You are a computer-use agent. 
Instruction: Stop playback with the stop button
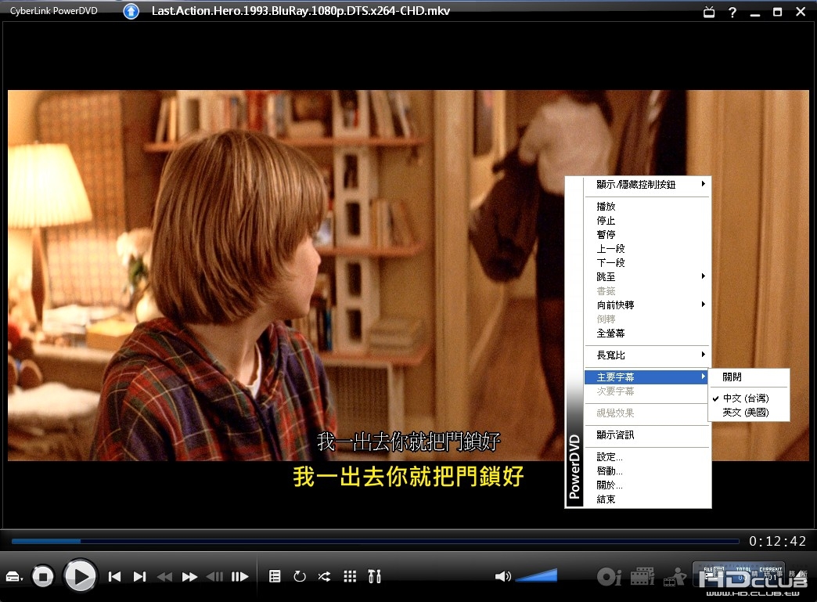[43, 576]
